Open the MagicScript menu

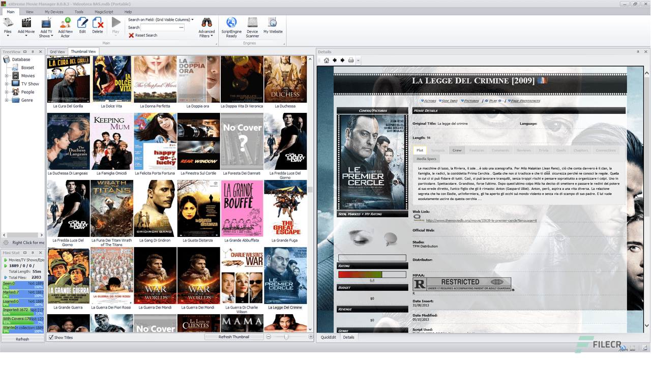coord(104,11)
